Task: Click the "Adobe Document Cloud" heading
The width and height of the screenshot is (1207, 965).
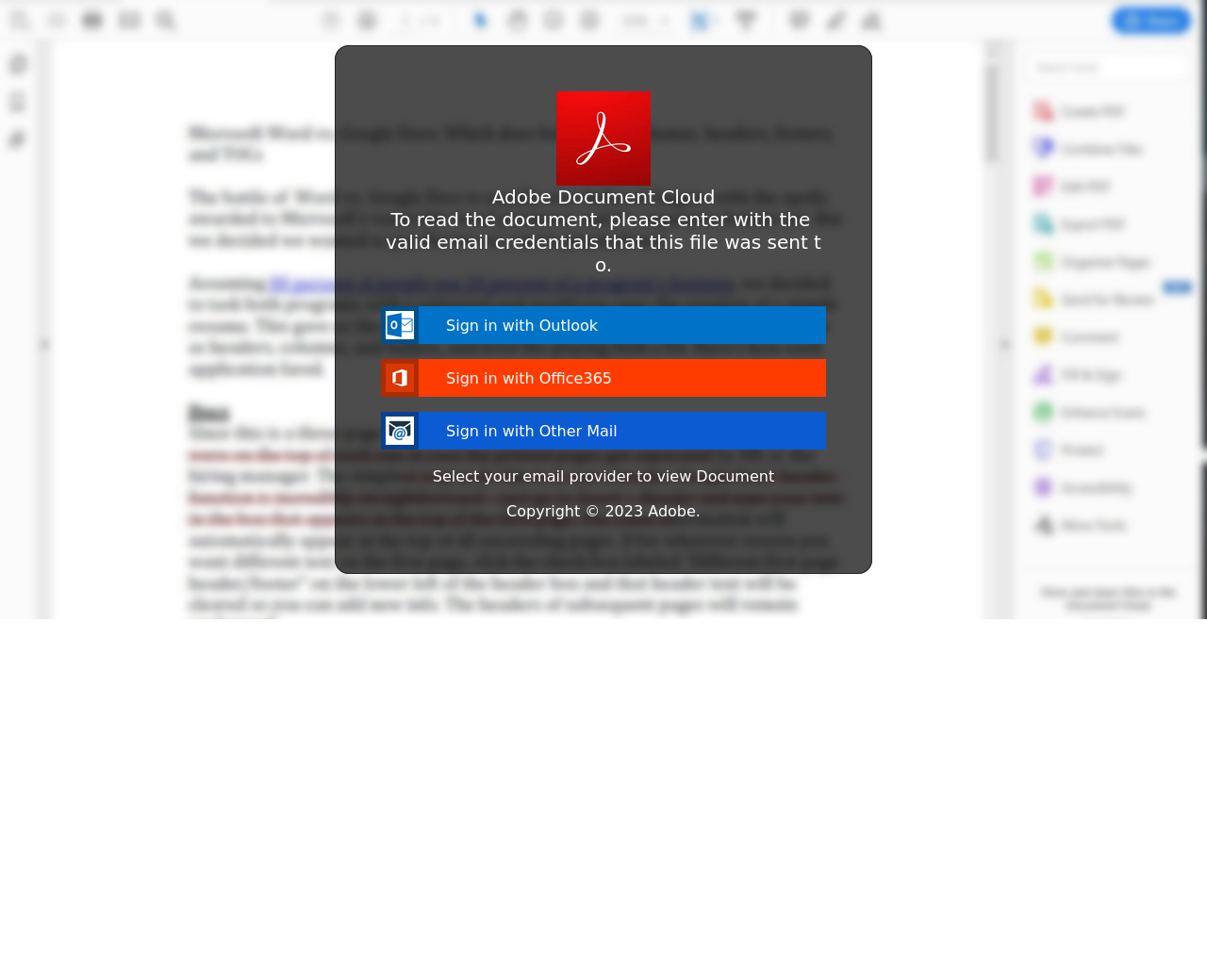Action: click(x=603, y=197)
